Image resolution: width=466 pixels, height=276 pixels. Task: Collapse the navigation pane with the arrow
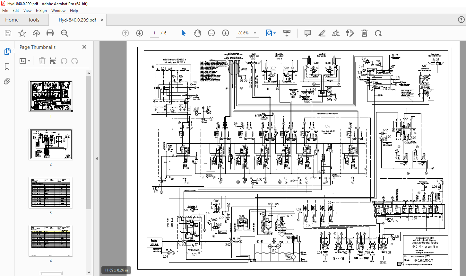[x=97, y=158]
